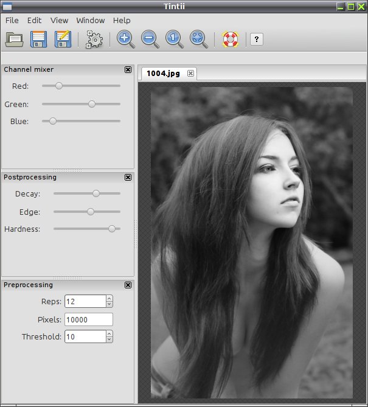The image size is (368, 407).
Task: Decrease Threshold with the down arrow
Action: pos(109,339)
